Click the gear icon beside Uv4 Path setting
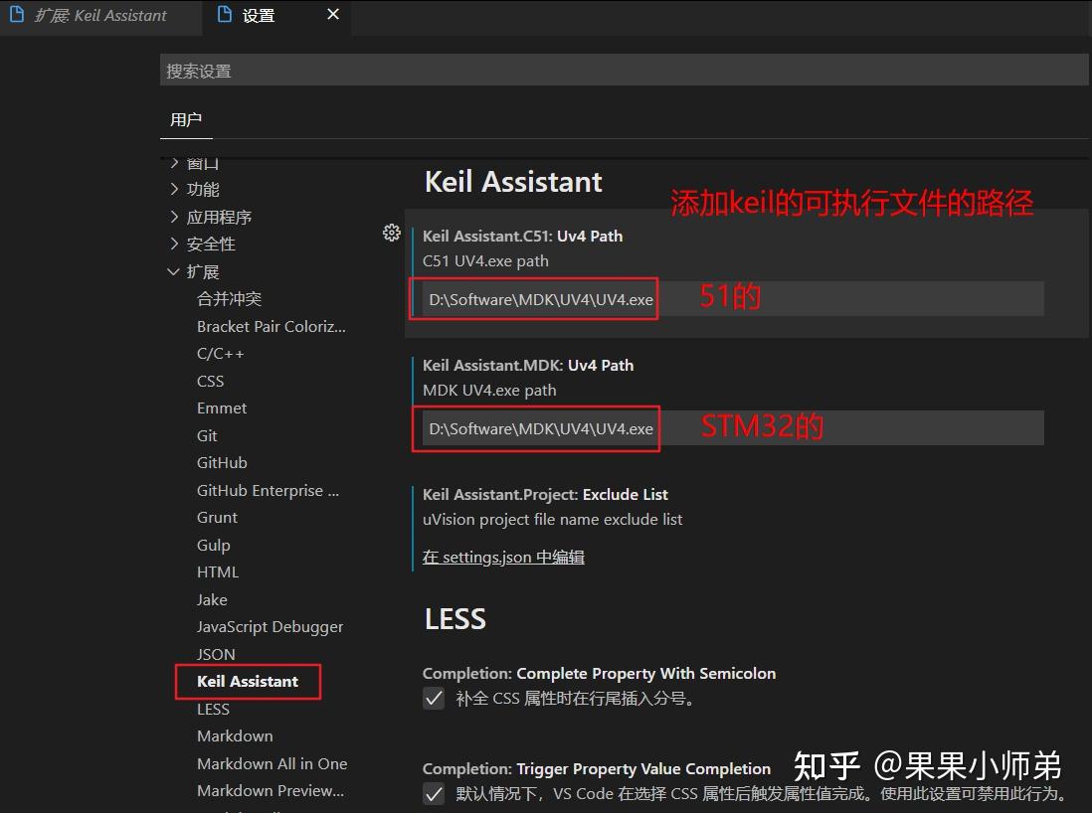Viewport: 1092px width, 813px height. point(391,232)
